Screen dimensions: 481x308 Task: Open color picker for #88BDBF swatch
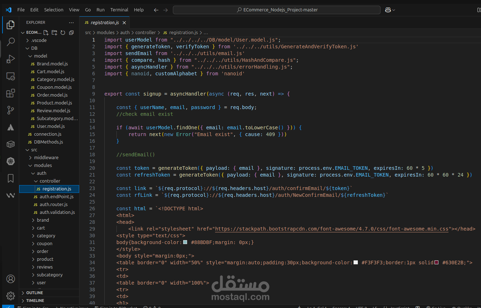coord(185,243)
